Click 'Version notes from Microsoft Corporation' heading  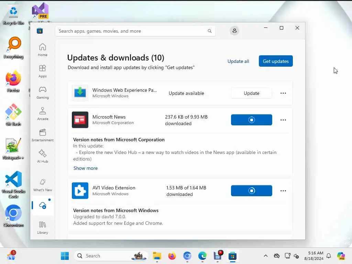click(x=119, y=140)
